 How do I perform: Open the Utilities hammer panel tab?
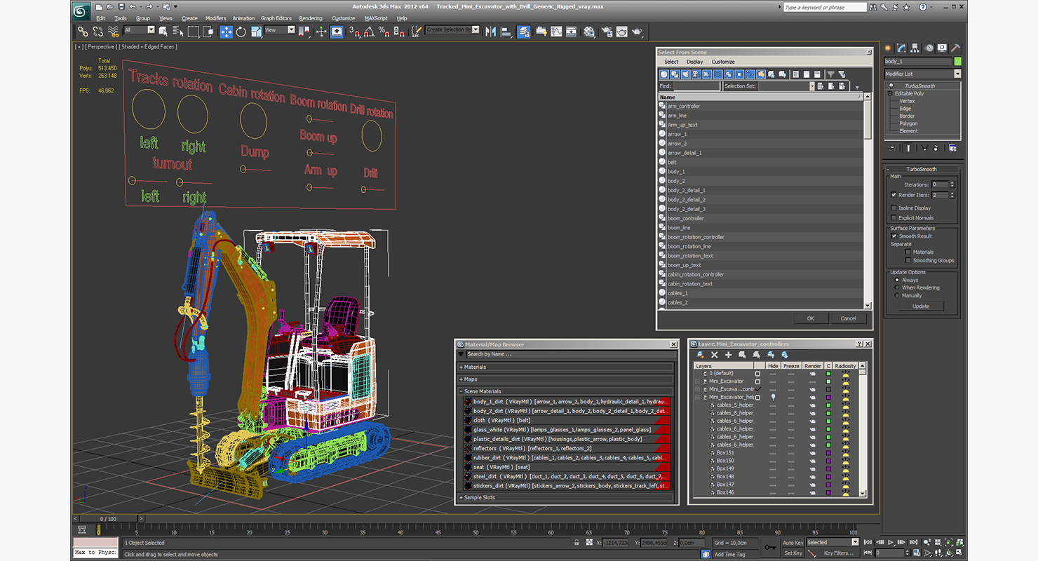(955, 48)
